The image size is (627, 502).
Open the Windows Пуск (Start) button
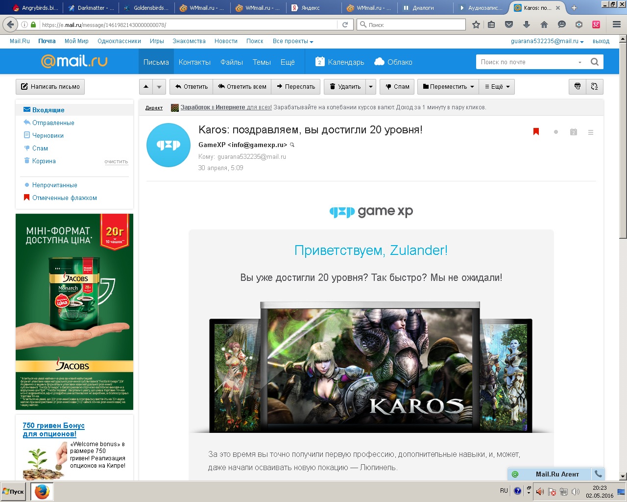pyautogui.click(x=14, y=491)
